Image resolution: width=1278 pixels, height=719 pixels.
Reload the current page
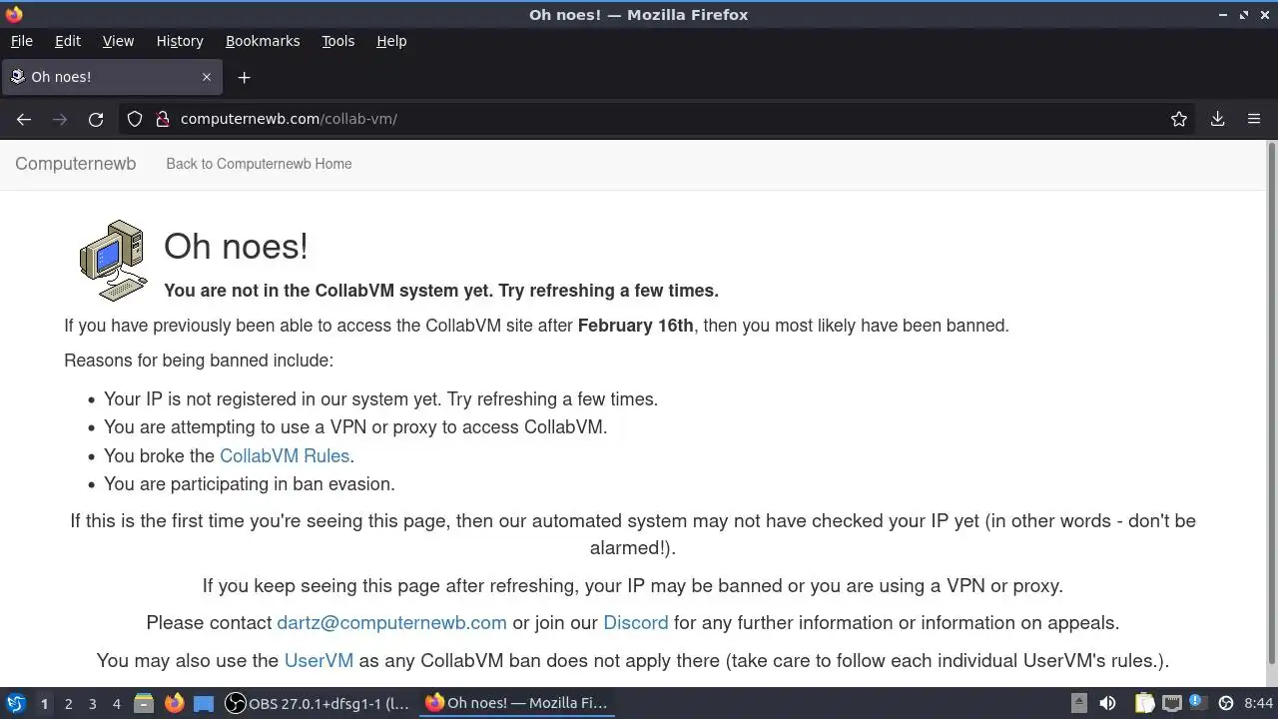tap(96, 119)
